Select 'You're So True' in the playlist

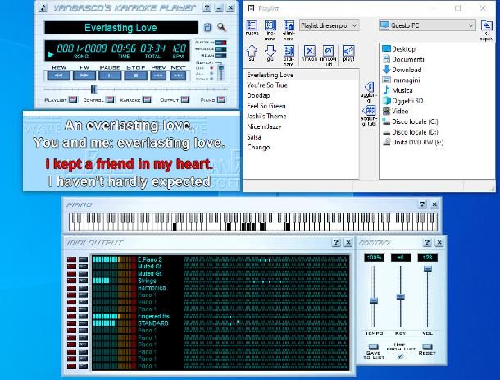301,85
